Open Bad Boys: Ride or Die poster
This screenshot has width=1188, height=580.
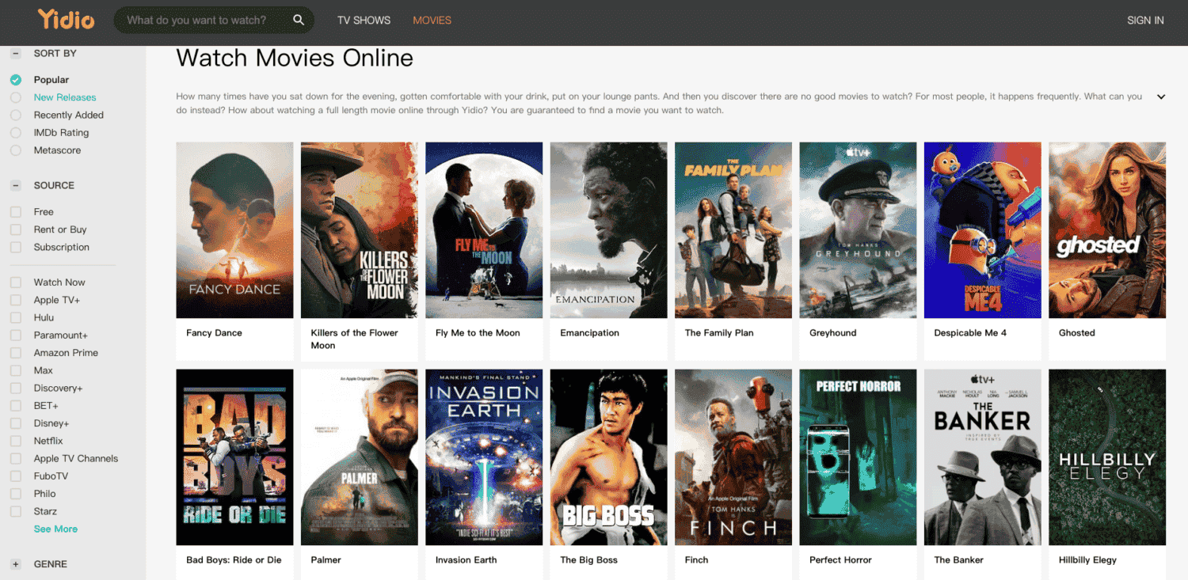coord(234,457)
